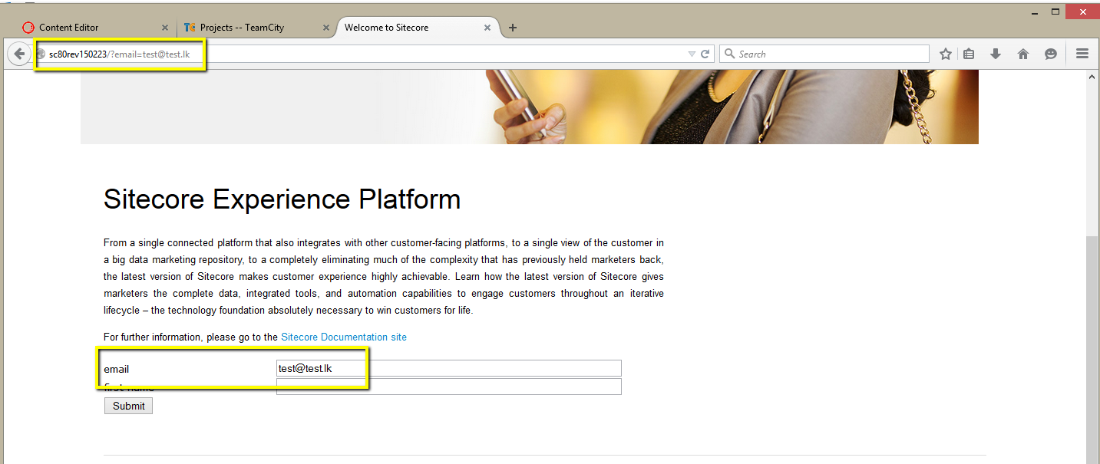The height and width of the screenshot is (464, 1100).
Task: Close the Projects -- TeamCity tab
Action: pos(326,28)
